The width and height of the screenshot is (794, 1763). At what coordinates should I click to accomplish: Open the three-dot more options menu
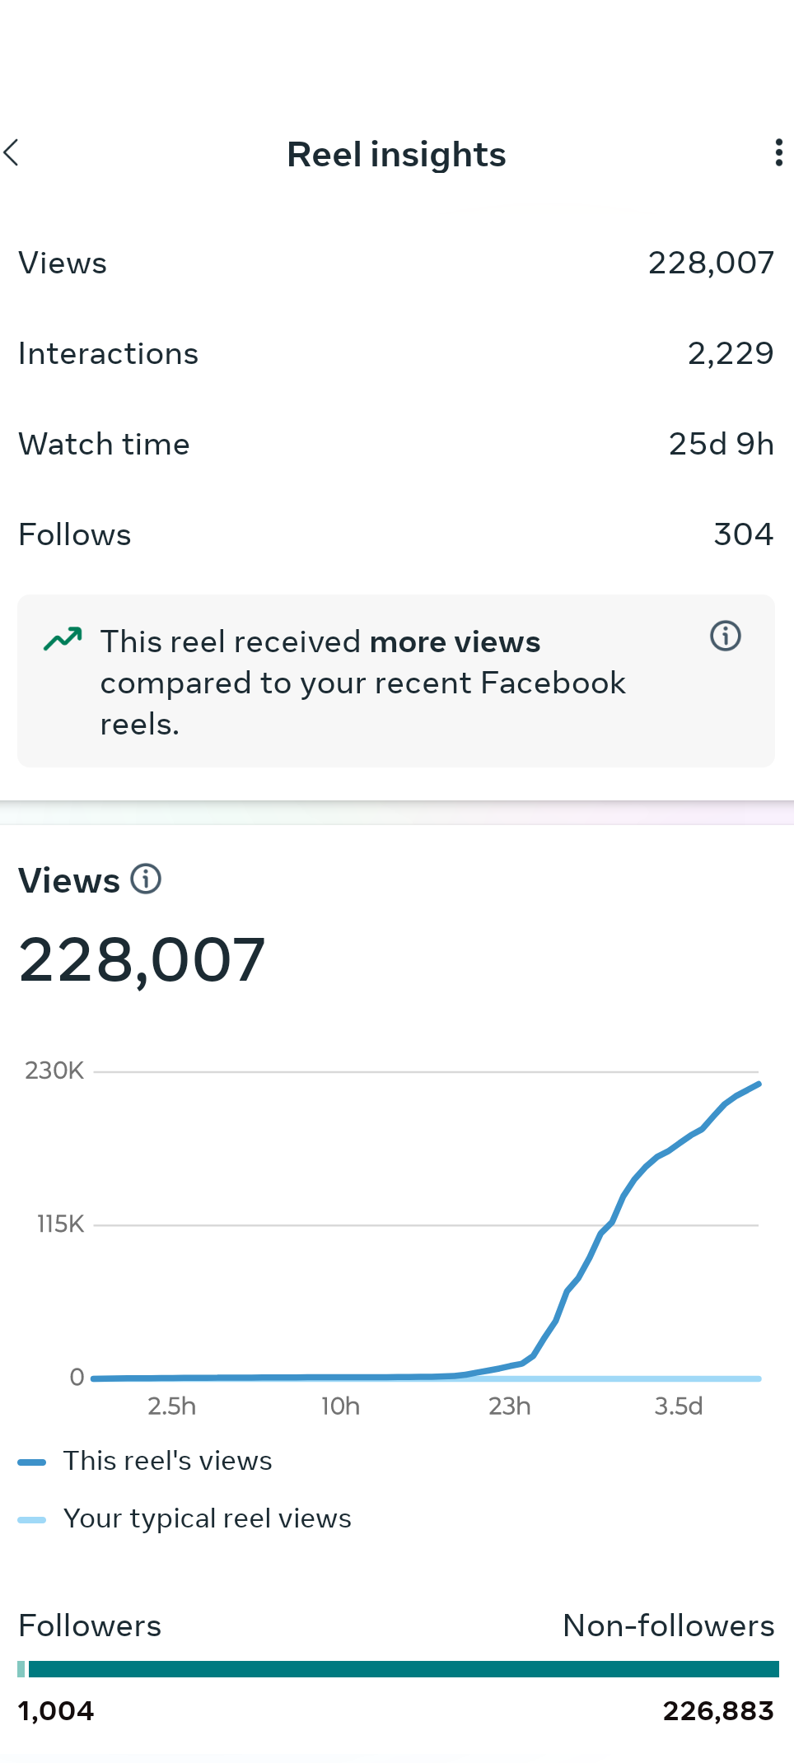coord(778,153)
